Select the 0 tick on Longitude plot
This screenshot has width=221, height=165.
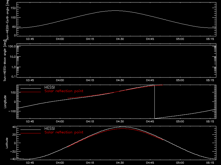(x=15, y=102)
